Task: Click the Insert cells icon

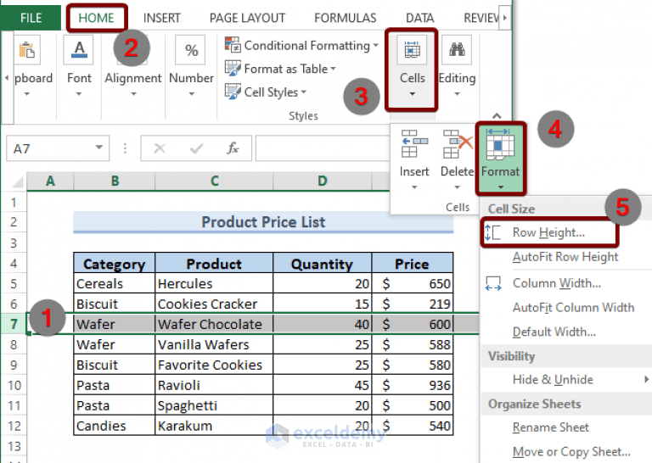Action: (413, 143)
